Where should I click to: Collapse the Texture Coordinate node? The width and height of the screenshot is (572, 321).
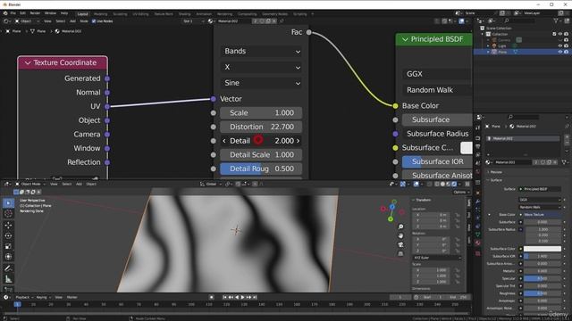tap(28, 63)
